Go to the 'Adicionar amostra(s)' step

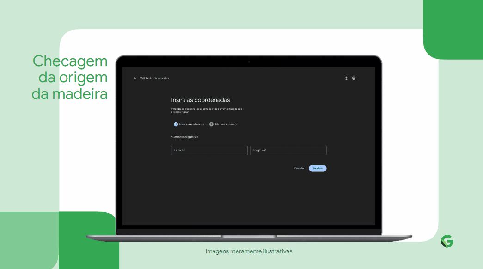click(x=226, y=124)
